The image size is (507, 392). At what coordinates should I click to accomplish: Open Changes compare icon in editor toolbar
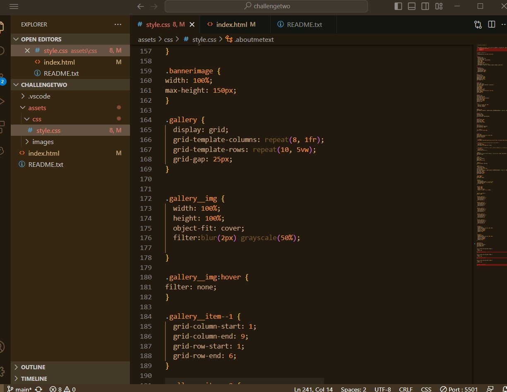coord(478,24)
